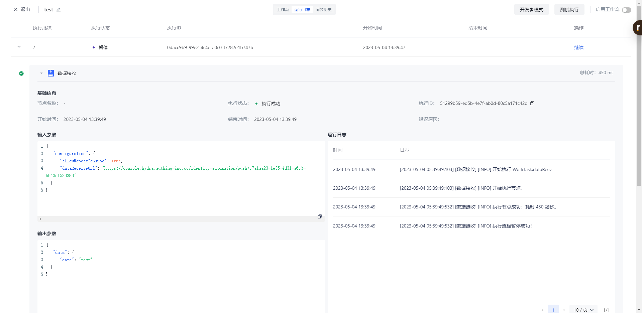Copy the execution ID with copy icon
This screenshot has height=313, width=642.
tap(532, 103)
